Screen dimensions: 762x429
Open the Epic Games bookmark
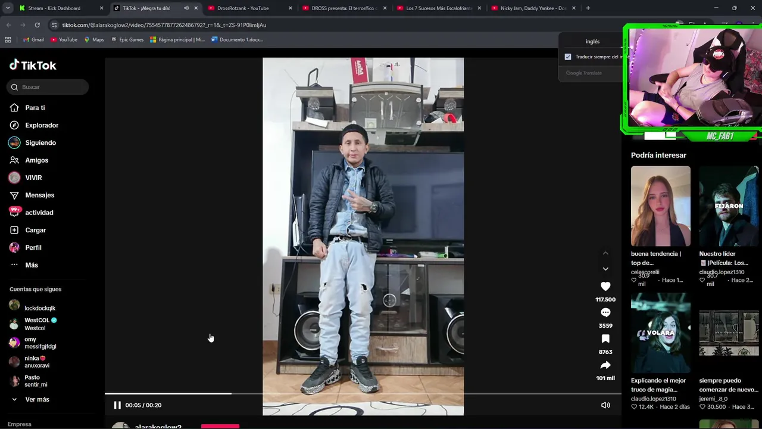pos(127,40)
